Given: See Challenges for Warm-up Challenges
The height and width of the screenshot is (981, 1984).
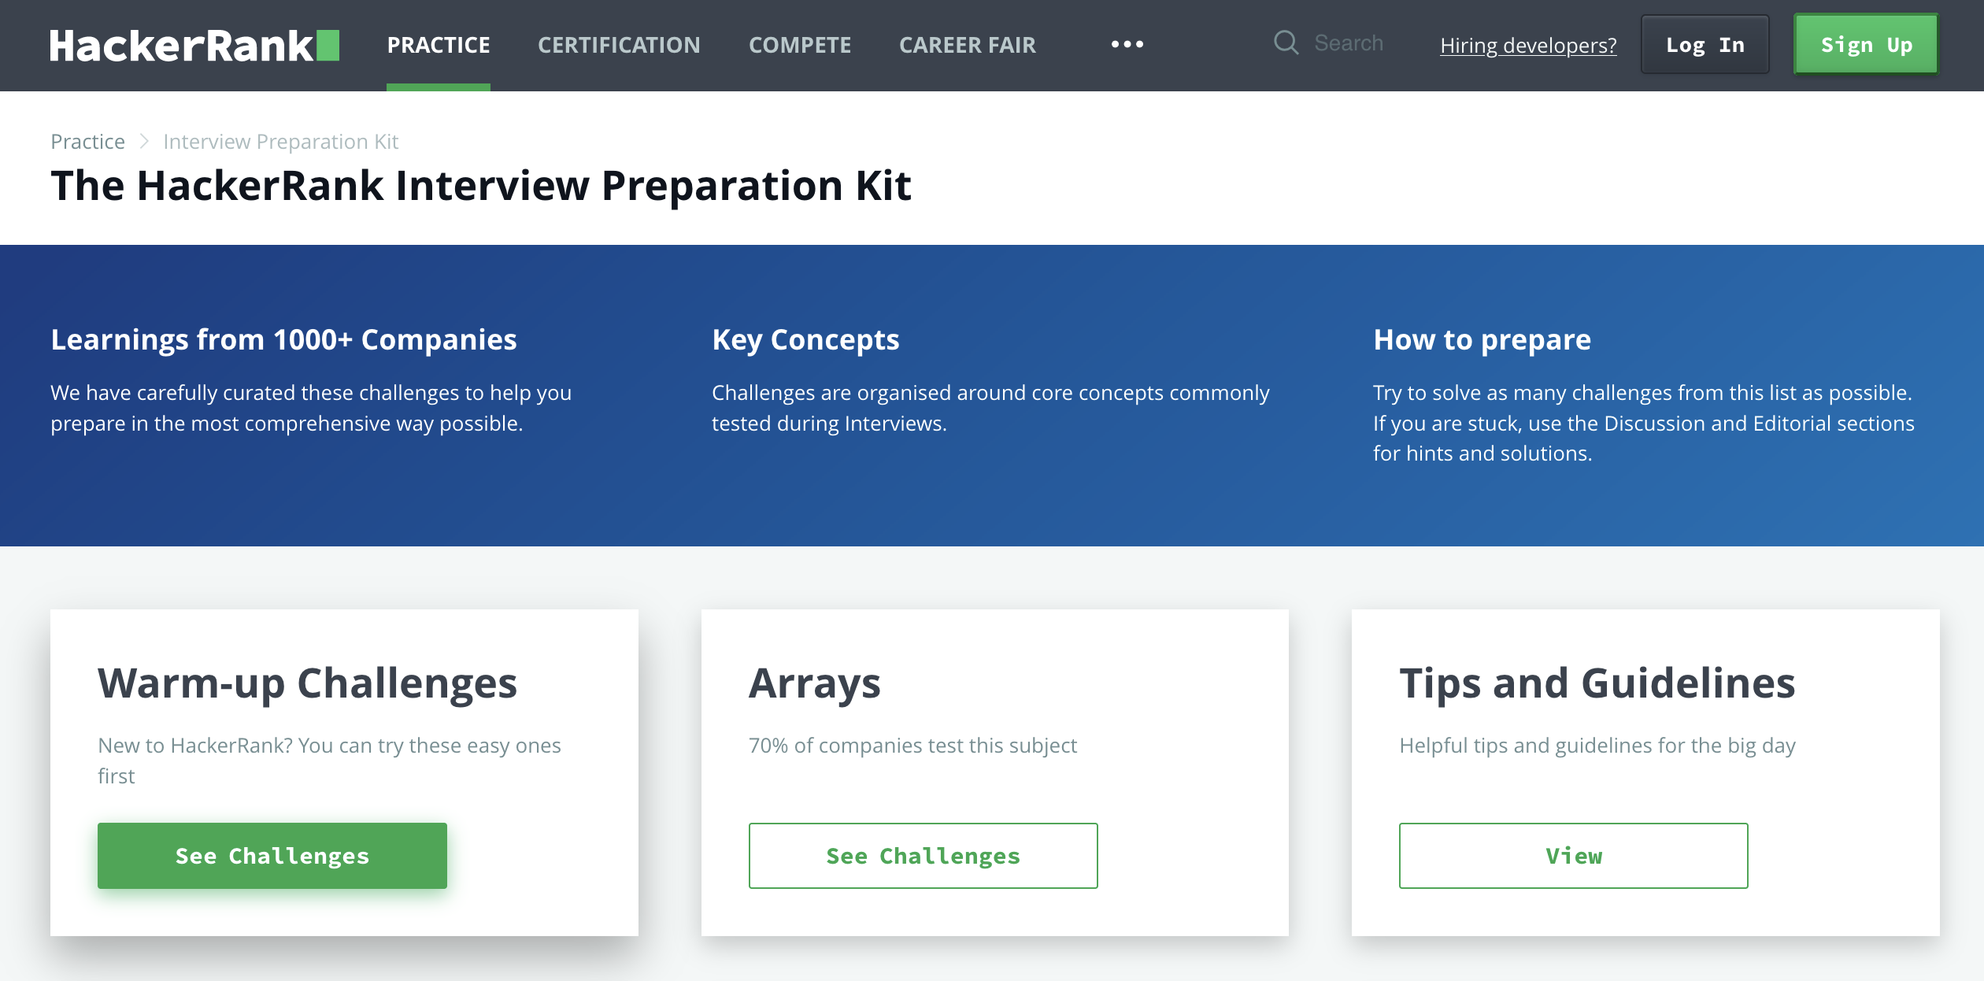Looking at the screenshot, I should [272, 856].
